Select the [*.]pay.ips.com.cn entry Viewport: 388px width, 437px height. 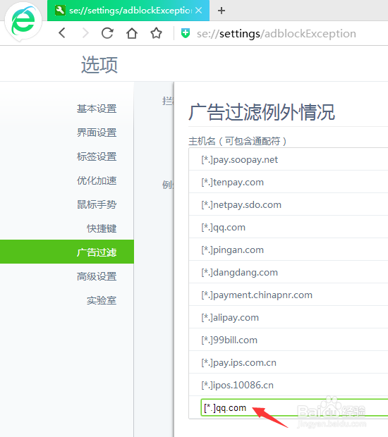pyautogui.click(x=289, y=362)
